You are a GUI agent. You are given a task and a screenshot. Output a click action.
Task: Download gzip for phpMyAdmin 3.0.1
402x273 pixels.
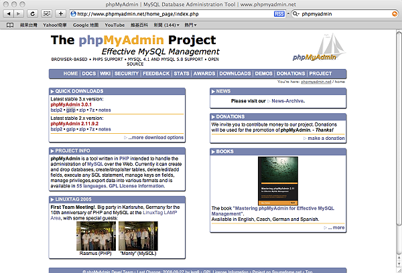pyautogui.click(x=71, y=110)
